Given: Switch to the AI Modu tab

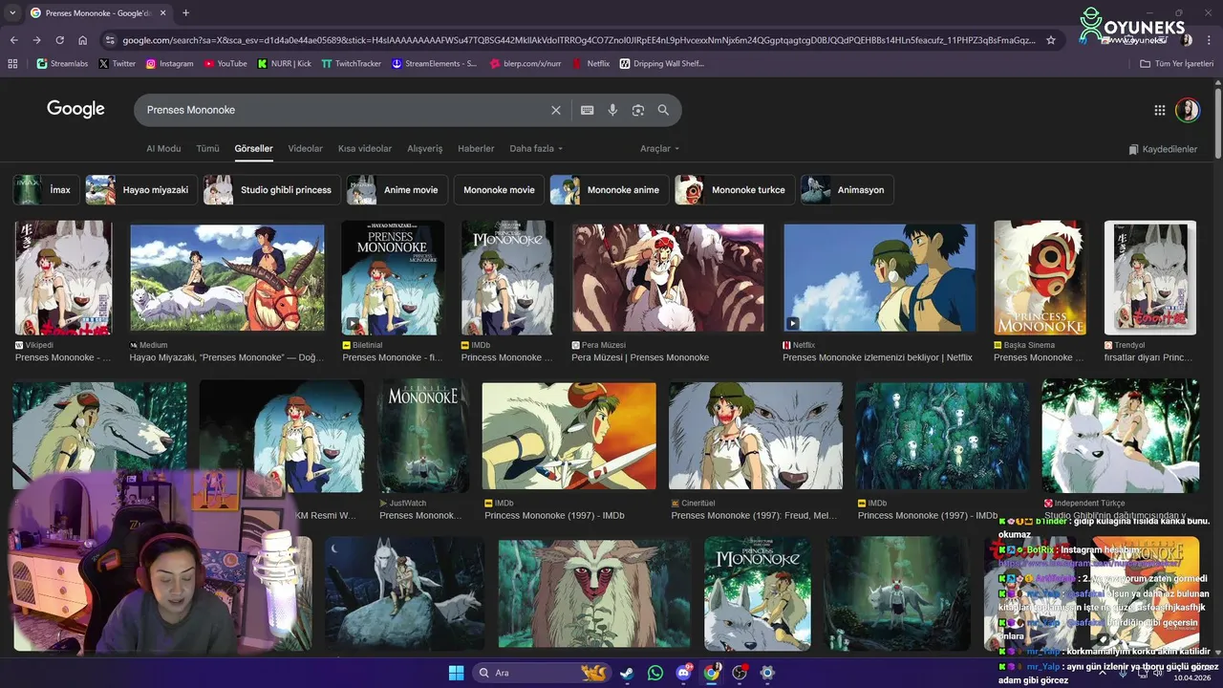Looking at the screenshot, I should pos(163,149).
